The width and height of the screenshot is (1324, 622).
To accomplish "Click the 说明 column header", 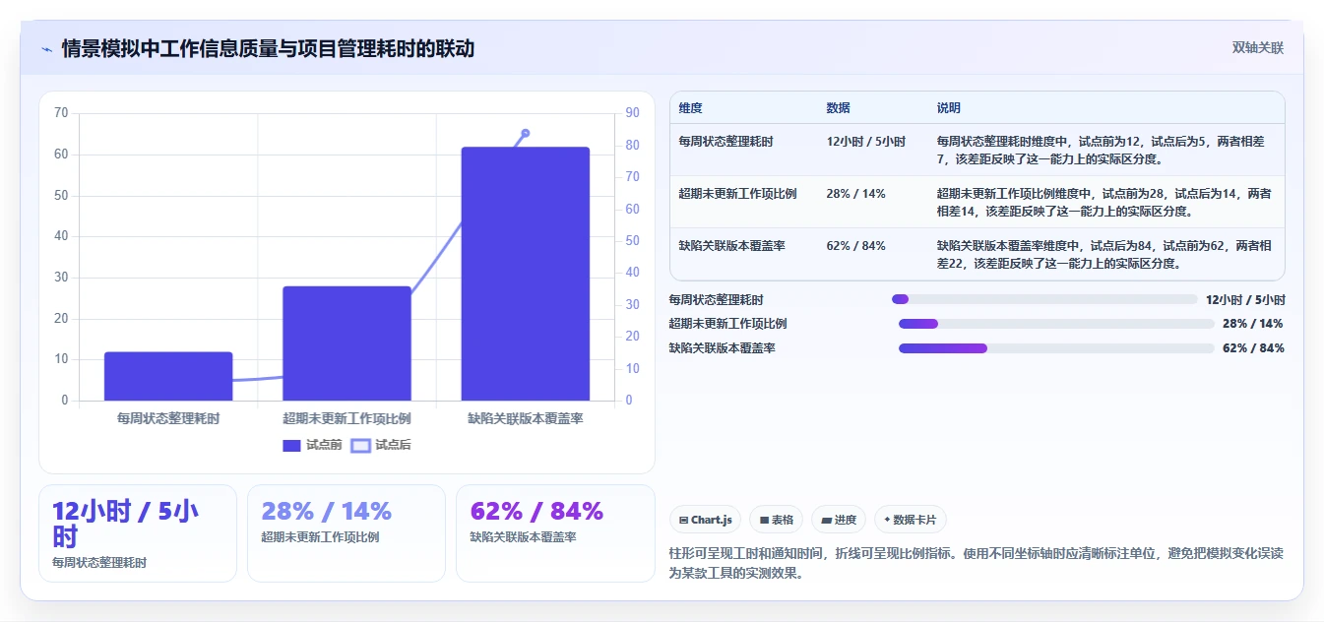I will (x=949, y=108).
